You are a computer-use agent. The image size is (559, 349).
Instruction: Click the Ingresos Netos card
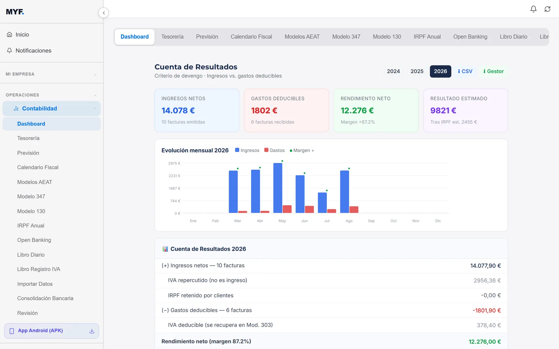pyautogui.click(x=197, y=110)
